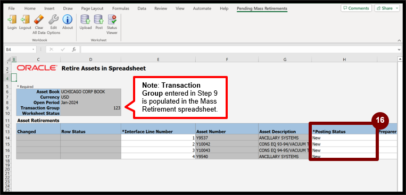This screenshot has width=406, height=195.
Task: Select column F header
Action: 227,60
